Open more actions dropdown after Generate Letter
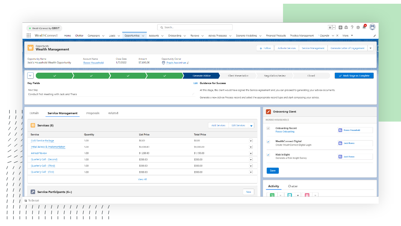 370,48
